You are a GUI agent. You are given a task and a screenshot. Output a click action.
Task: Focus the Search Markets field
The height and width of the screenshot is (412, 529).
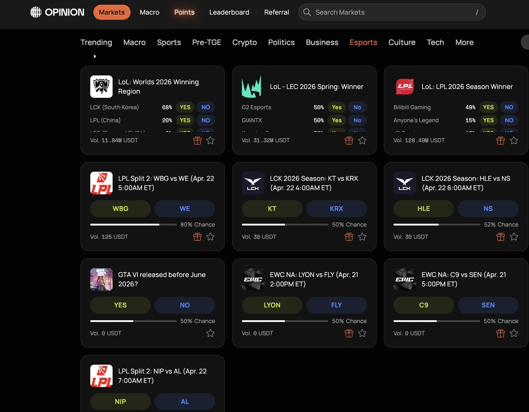392,12
